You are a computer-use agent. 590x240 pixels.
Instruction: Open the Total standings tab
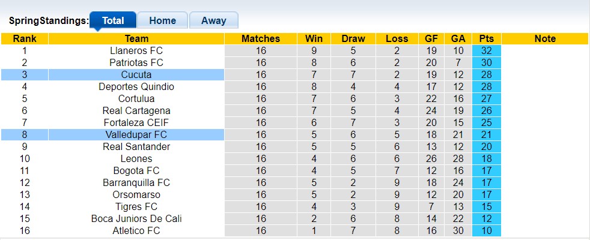coord(113,20)
